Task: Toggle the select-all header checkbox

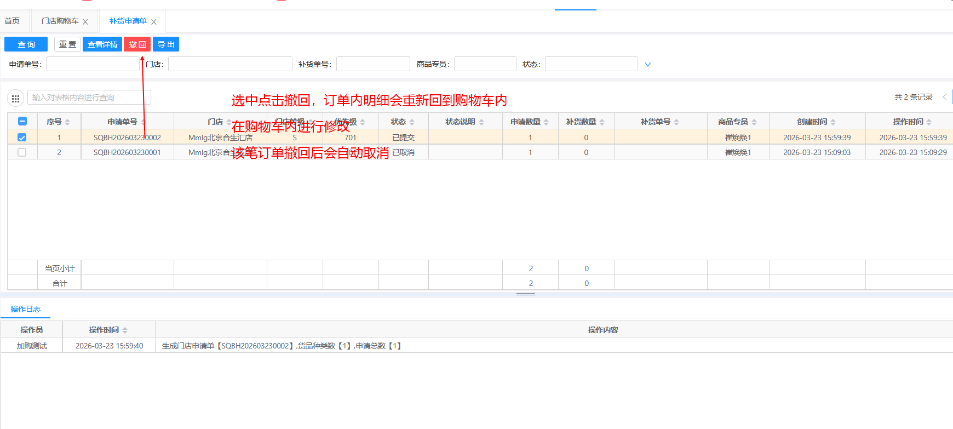Action: click(22, 122)
